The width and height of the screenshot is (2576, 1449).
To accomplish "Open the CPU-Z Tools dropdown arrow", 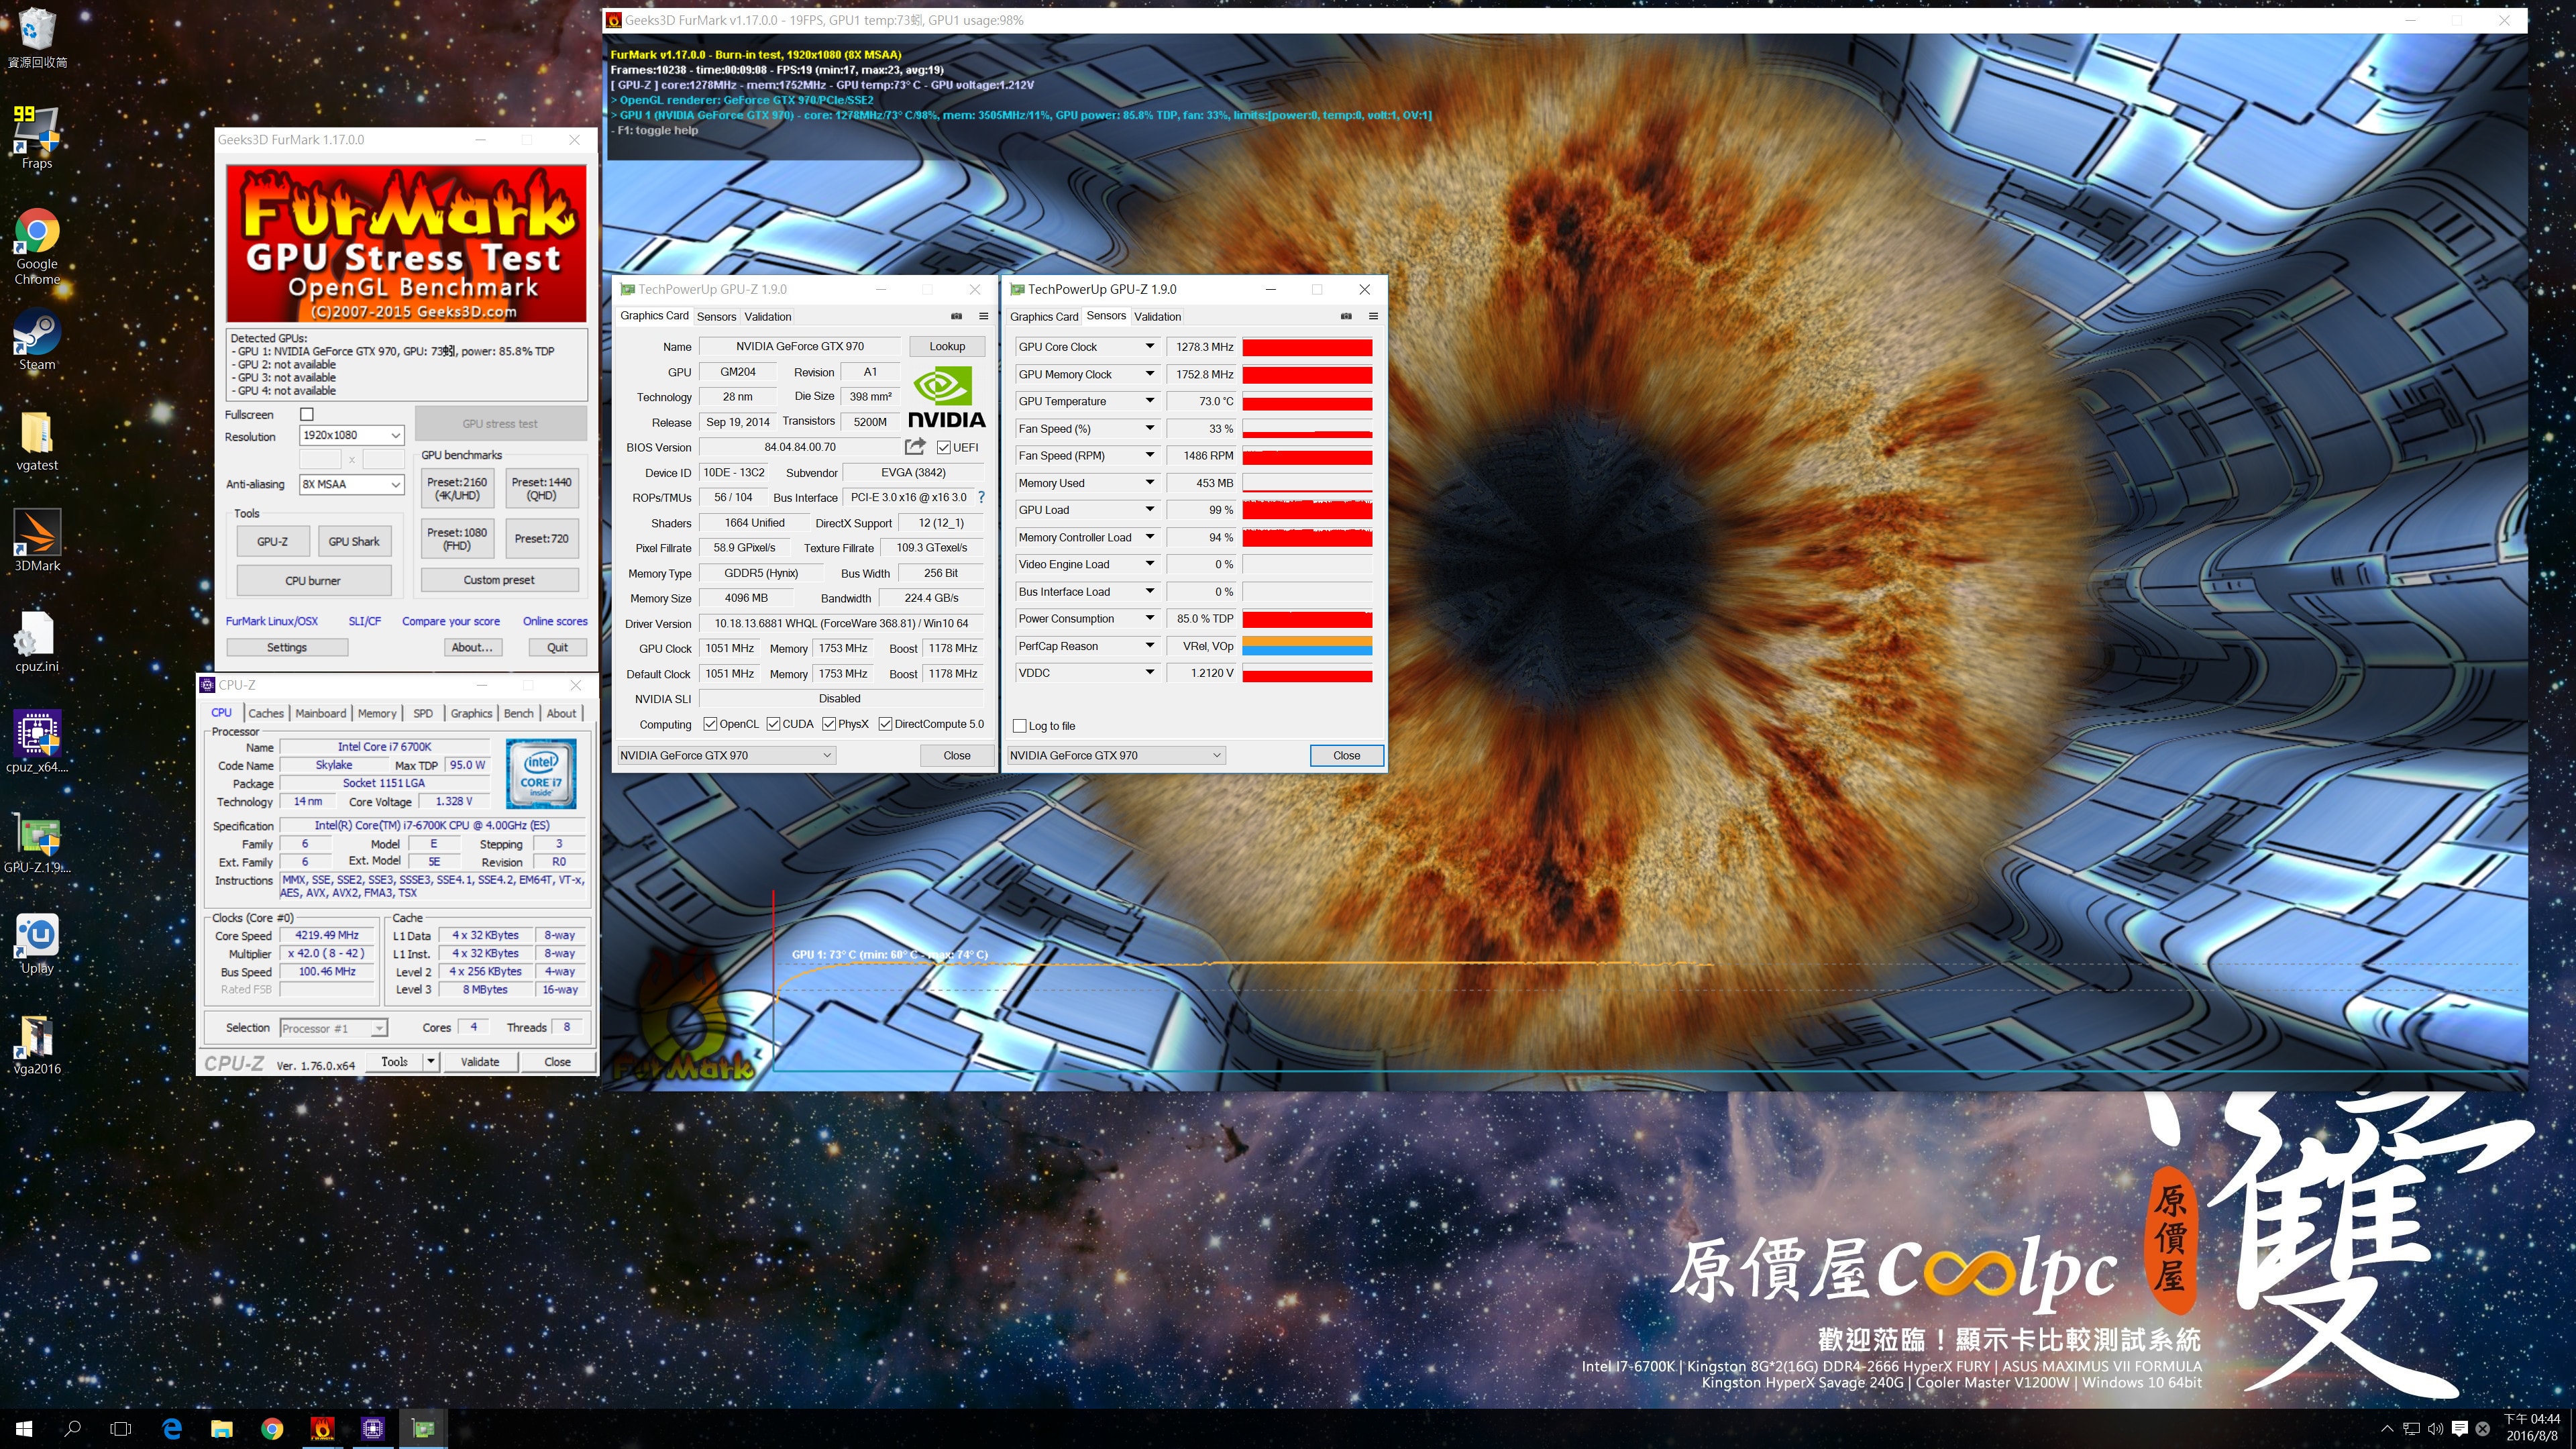I will [431, 1062].
